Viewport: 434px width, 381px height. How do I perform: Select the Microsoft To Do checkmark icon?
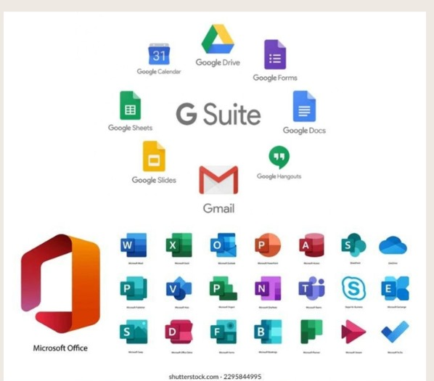pos(395,332)
